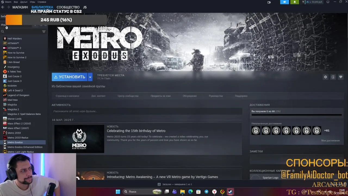The width and height of the screenshot is (348, 196).
Task: Click the library search magnifier icon
Action: coord(2,32)
